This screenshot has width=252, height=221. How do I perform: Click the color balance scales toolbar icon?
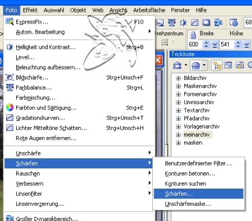point(171,23)
